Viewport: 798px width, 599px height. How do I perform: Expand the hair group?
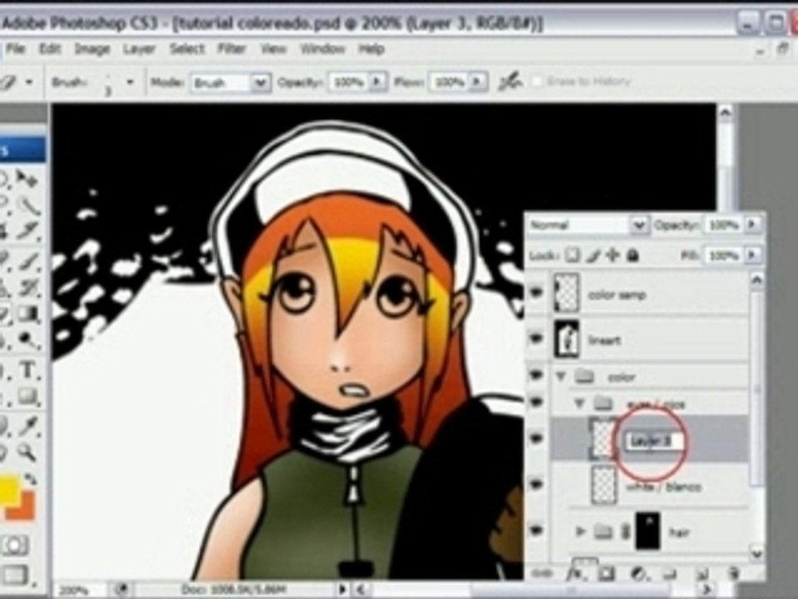tap(580, 532)
